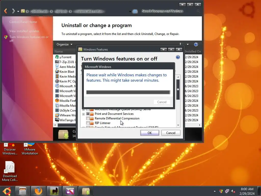Expand the Microsoft Message Queue Server node
261x196 pixels.
click(83, 110)
